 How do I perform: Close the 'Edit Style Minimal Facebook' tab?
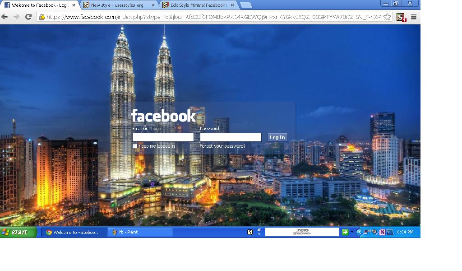click(232, 5)
